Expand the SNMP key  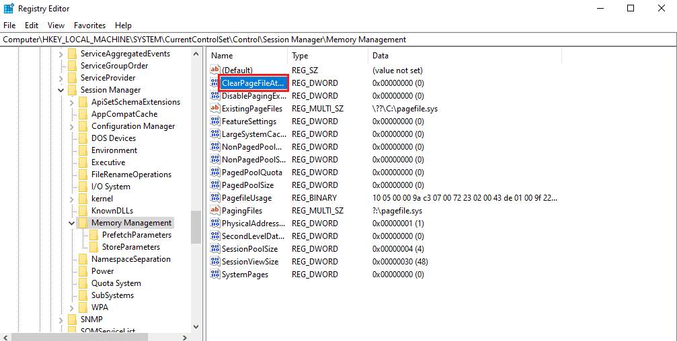[x=61, y=320]
